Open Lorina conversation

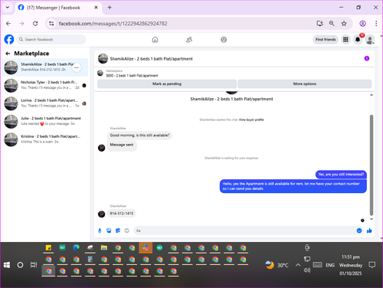pyautogui.click(x=45, y=103)
